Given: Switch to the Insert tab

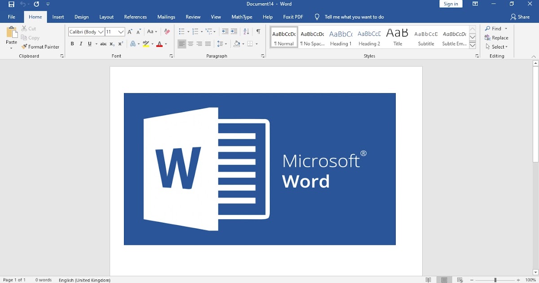Looking at the screenshot, I should (x=58, y=17).
